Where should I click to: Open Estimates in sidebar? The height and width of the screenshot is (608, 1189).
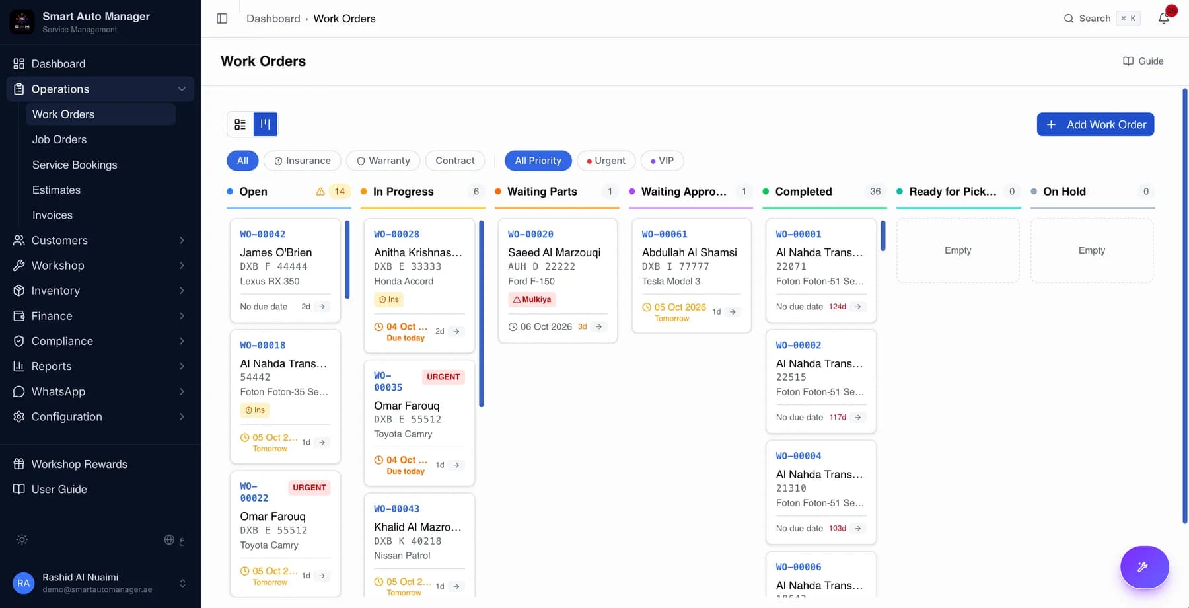pyautogui.click(x=100, y=190)
